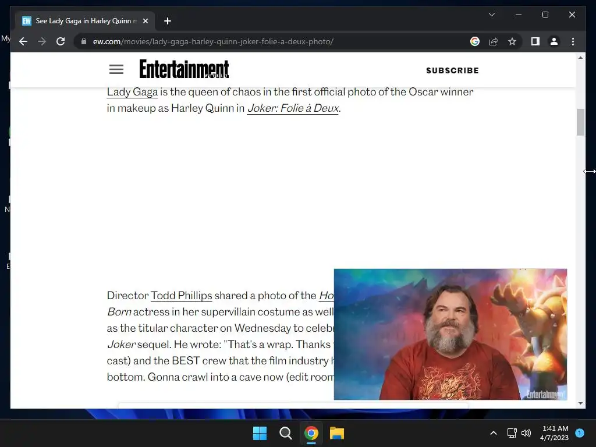
Task: Expand the tab search dropdown arrow
Action: click(x=491, y=15)
